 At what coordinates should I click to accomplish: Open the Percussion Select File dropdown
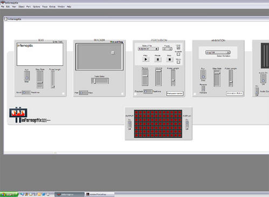148,49
